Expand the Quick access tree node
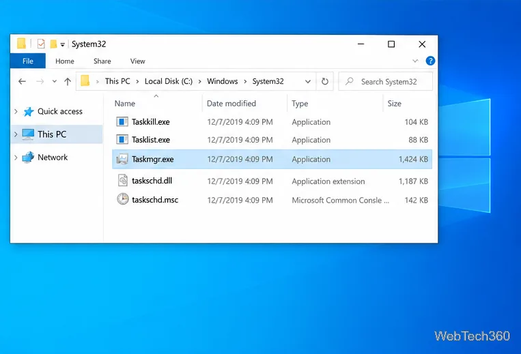The image size is (521, 354). (16, 111)
